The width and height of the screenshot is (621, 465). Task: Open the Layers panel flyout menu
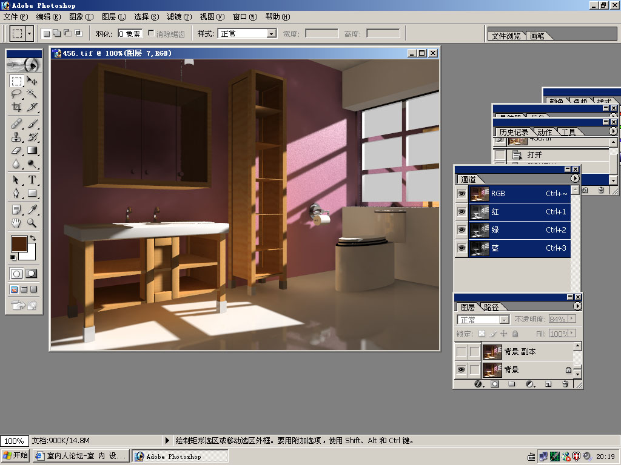click(577, 306)
